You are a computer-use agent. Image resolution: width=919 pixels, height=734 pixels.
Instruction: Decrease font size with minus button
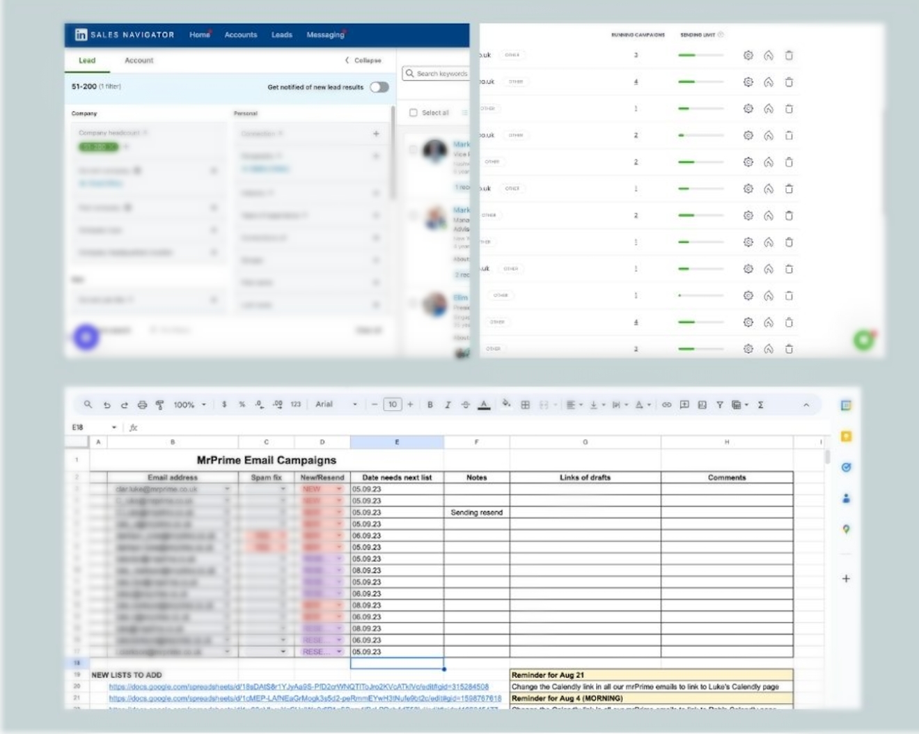[x=375, y=405]
